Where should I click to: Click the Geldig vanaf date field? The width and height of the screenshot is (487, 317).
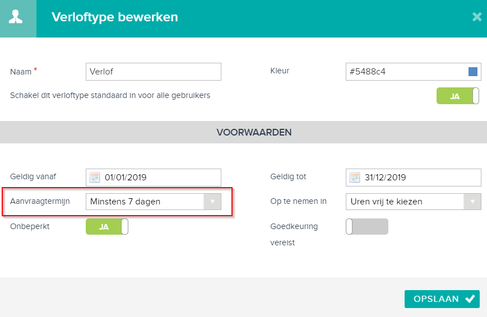(x=154, y=178)
